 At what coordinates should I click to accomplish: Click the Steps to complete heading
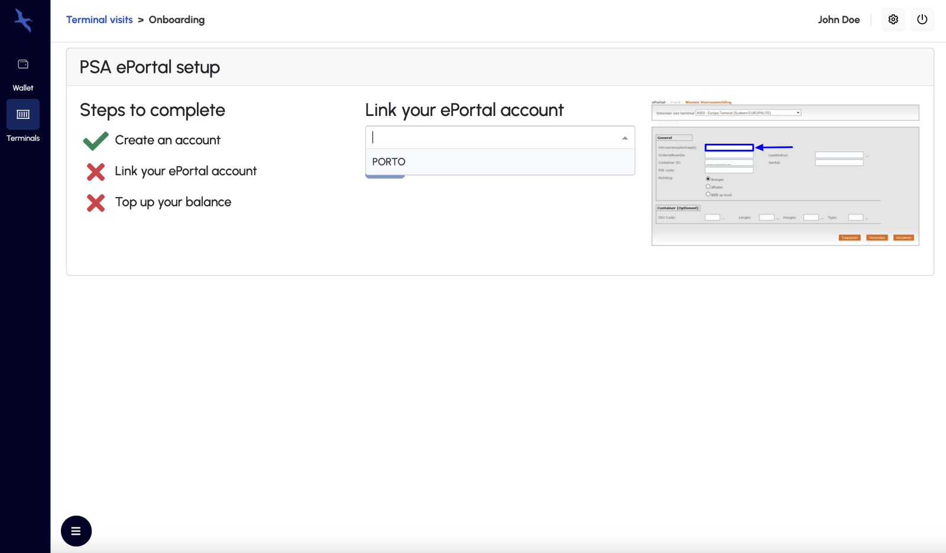pyautogui.click(x=153, y=111)
